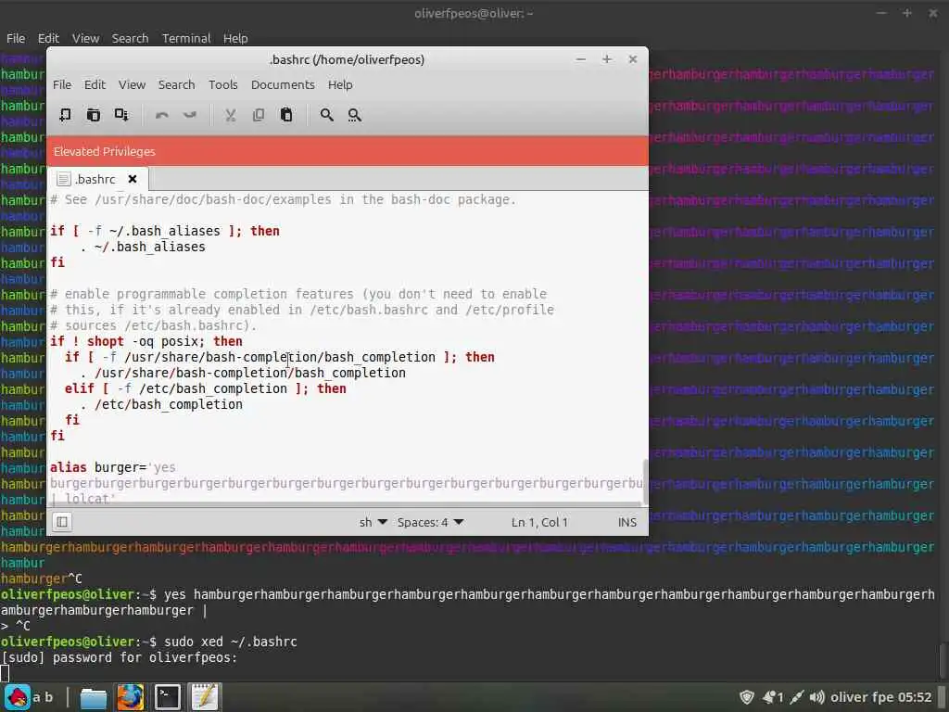Switch to text editor taskbar icon
The image size is (949, 712).
tap(205, 697)
